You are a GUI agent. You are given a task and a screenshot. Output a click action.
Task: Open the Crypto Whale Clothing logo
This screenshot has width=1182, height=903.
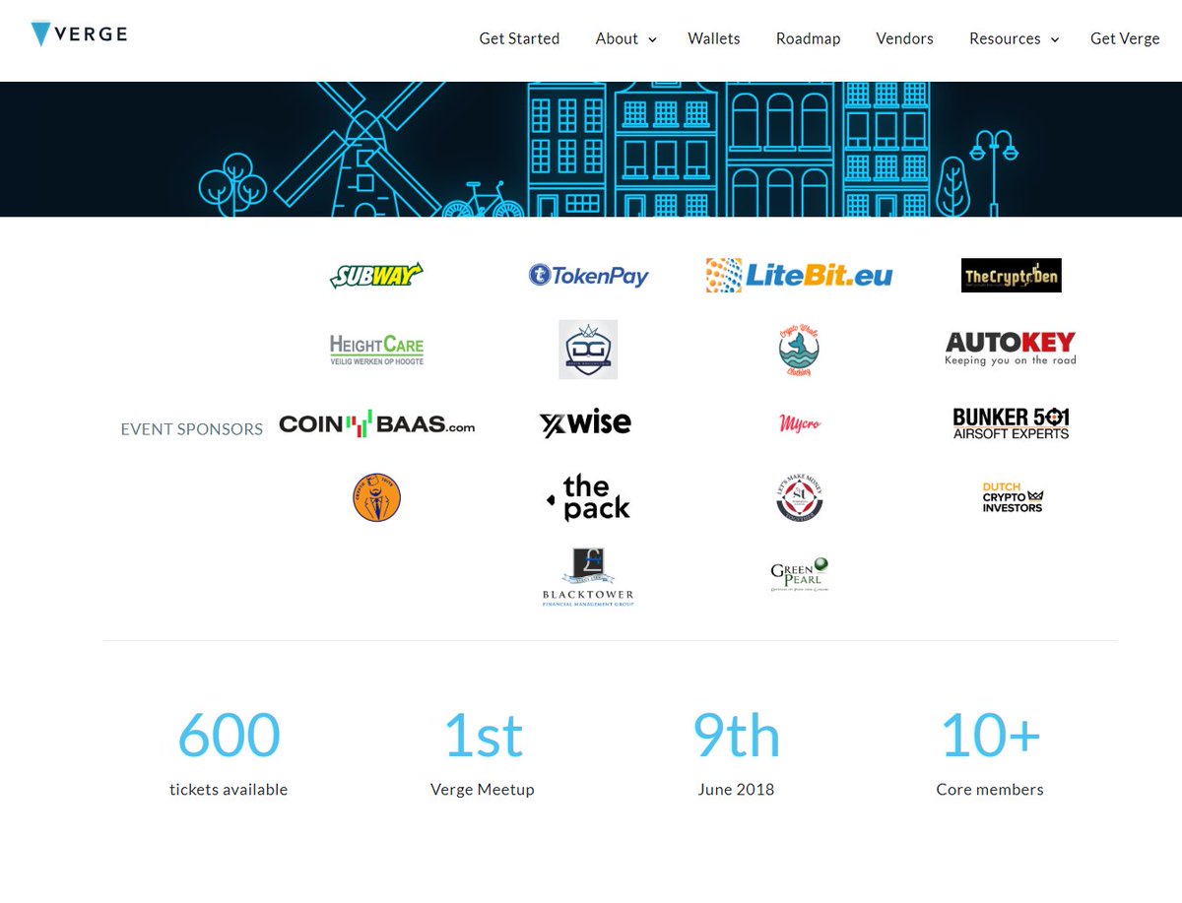coord(799,351)
